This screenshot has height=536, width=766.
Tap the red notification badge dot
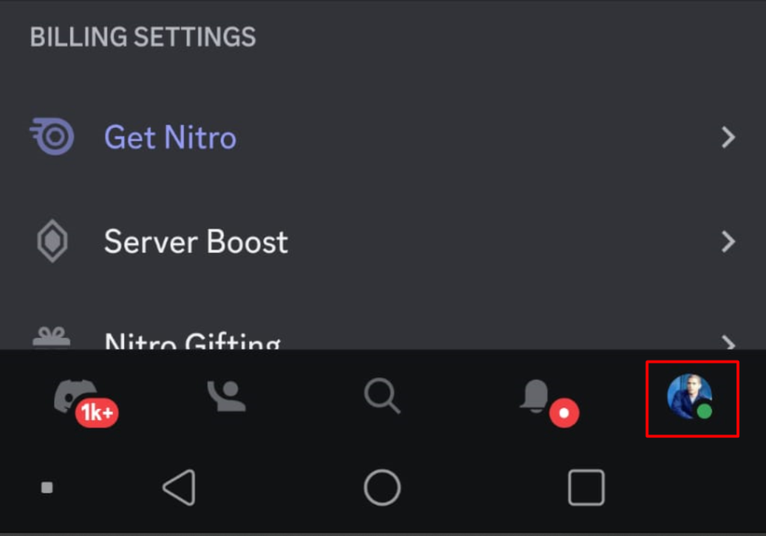564,413
